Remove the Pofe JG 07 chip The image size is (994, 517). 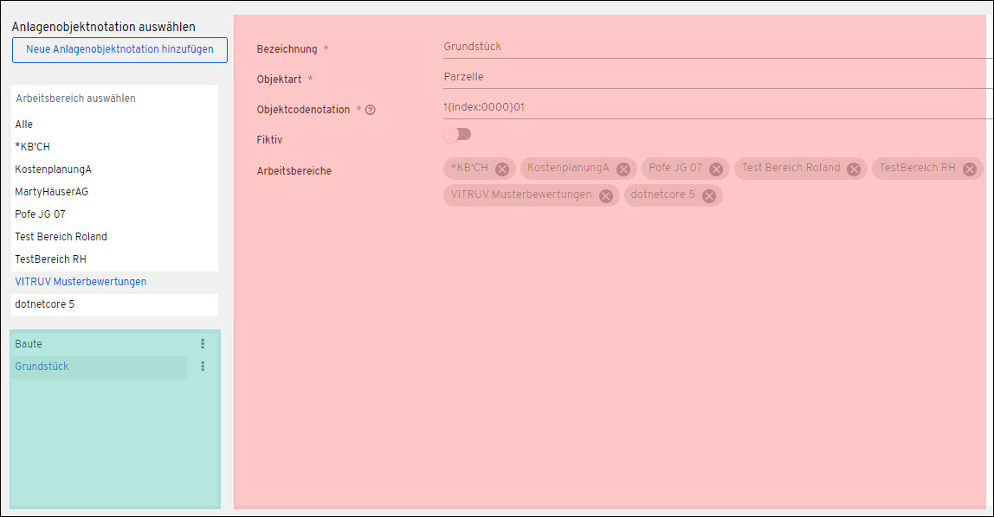pos(716,169)
